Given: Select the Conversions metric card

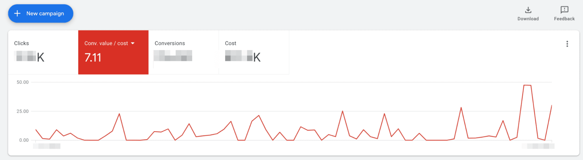Looking at the screenshot, I should tap(184, 52).
